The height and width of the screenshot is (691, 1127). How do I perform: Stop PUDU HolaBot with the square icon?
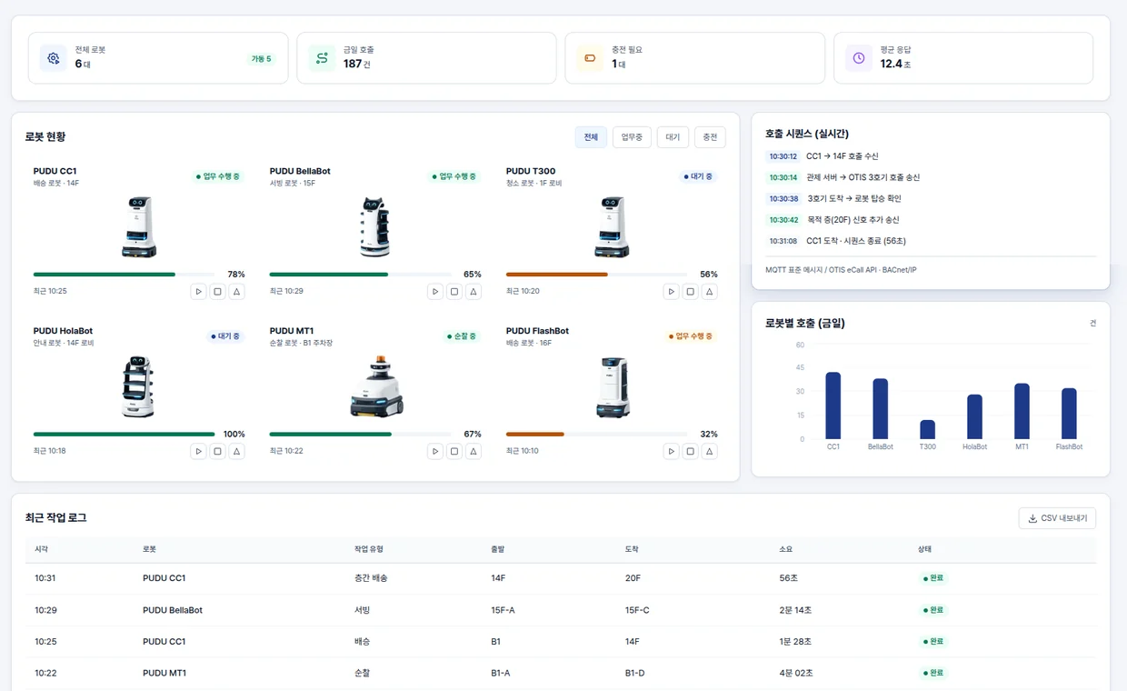click(x=217, y=451)
